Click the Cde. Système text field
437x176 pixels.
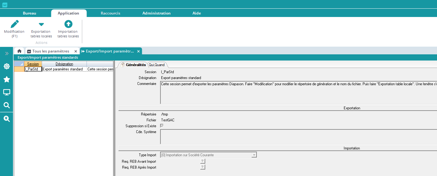(x=297, y=137)
